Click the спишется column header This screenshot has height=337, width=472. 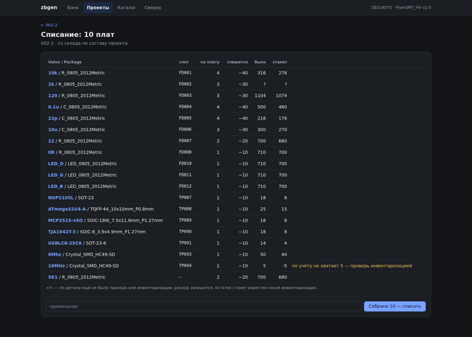(237, 62)
